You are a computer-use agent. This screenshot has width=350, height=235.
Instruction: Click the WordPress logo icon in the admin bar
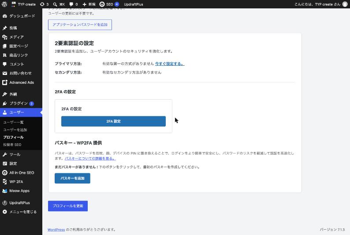pyautogui.click(x=4, y=4)
